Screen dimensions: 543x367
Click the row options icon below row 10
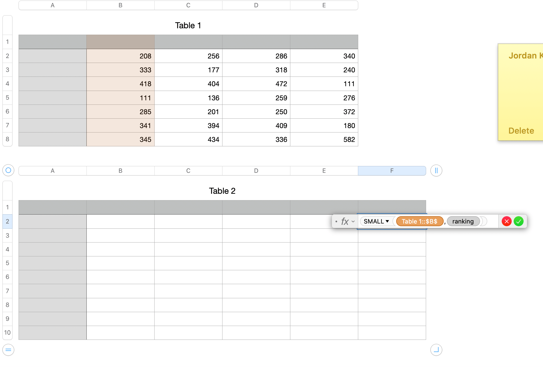pyautogui.click(x=8, y=350)
